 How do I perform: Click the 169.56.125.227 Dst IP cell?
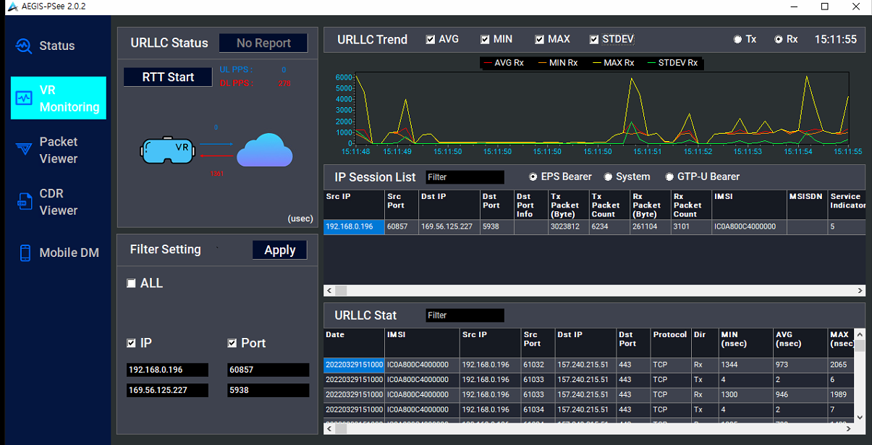449,226
